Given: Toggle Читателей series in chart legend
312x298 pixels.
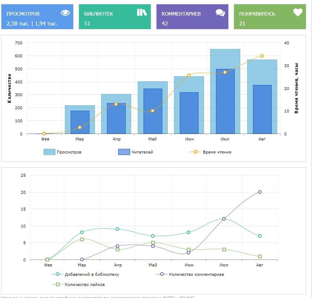Looking at the screenshot, I should [x=142, y=152].
